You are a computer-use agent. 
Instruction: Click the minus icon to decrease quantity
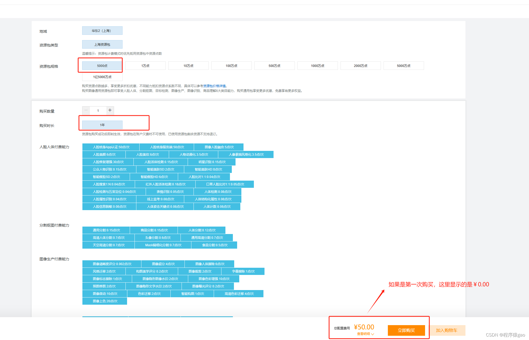point(86,110)
